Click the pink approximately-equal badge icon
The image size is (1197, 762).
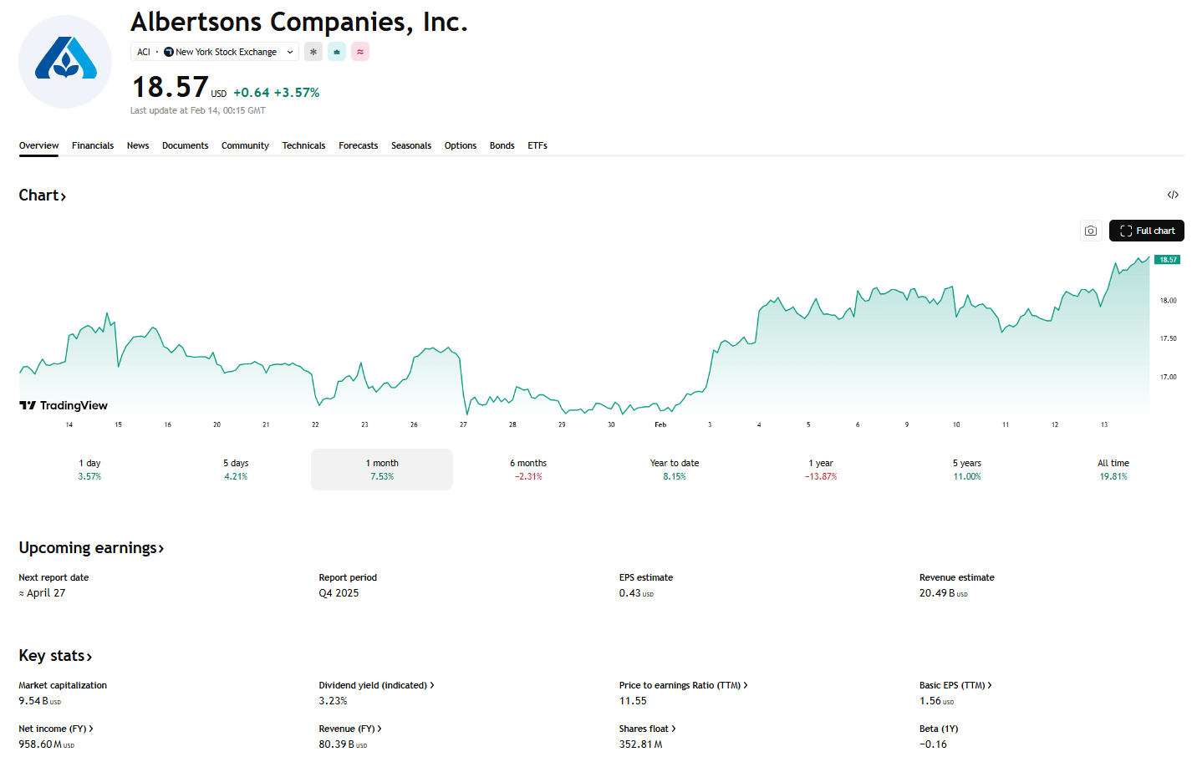pos(360,52)
